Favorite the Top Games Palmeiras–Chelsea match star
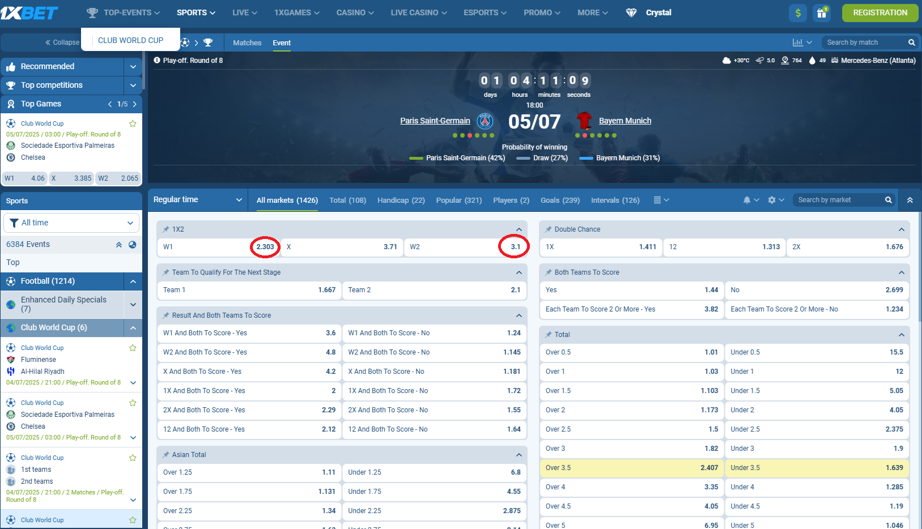The width and height of the screenshot is (922, 529). click(x=133, y=123)
